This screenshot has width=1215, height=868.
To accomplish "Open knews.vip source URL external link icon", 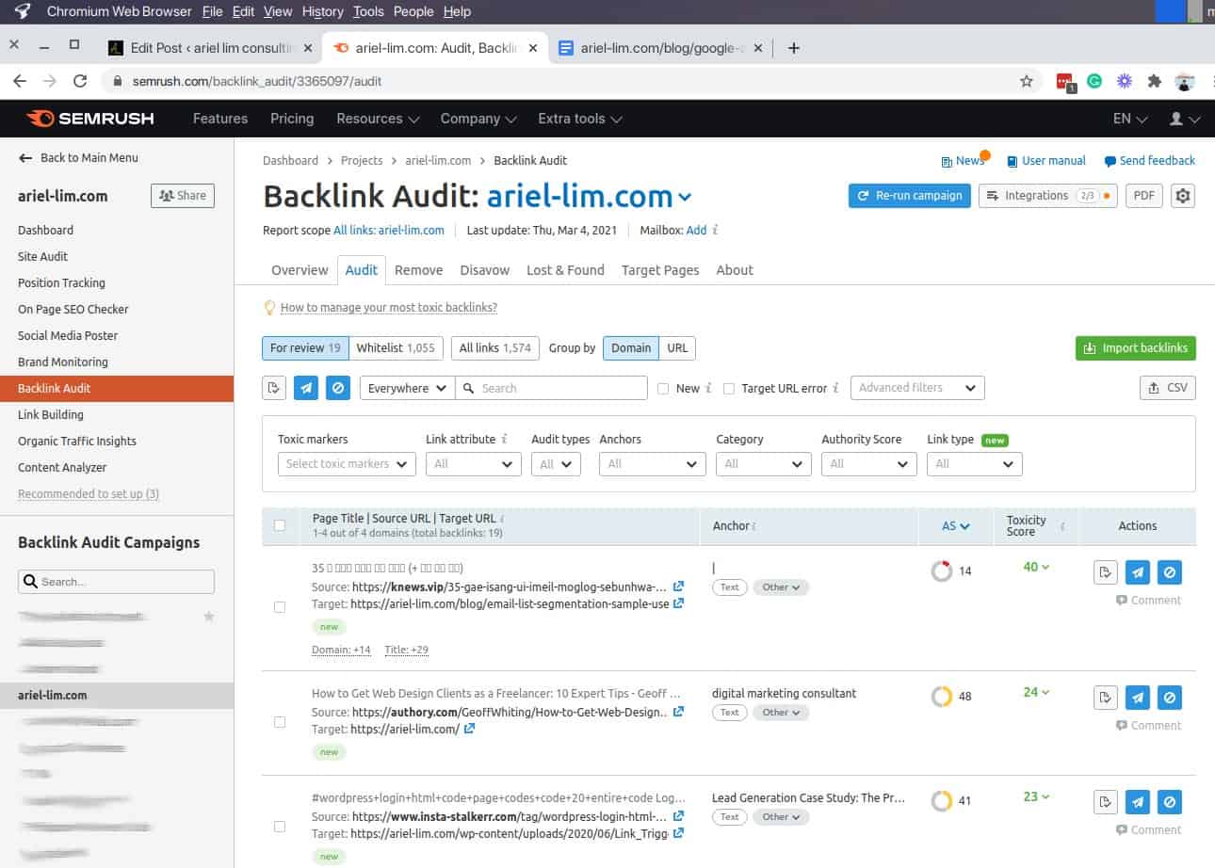I will (x=678, y=587).
